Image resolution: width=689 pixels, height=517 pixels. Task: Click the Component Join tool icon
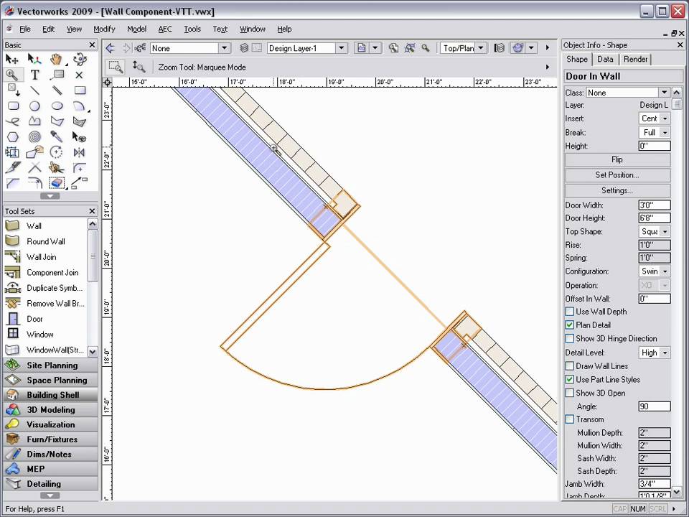13,272
